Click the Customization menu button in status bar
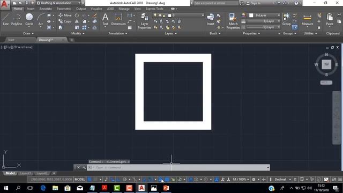Viewport: 343px width, 193px height. (340, 180)
